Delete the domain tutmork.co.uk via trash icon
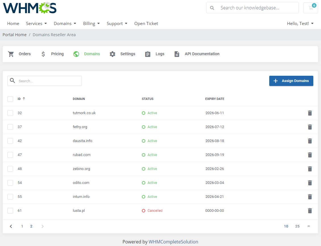 coord(310,113)
